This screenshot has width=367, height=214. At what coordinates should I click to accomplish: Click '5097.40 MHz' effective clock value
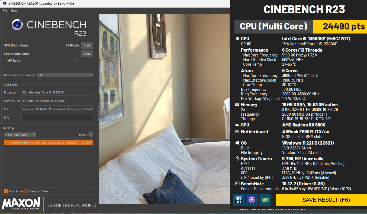coord(293,60)
